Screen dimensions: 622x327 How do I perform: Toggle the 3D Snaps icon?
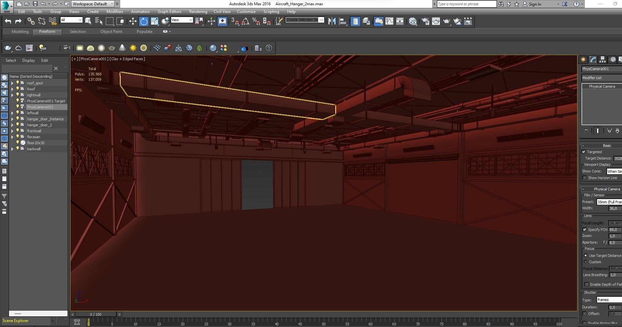pyautogui.click(x=235, y=21)
